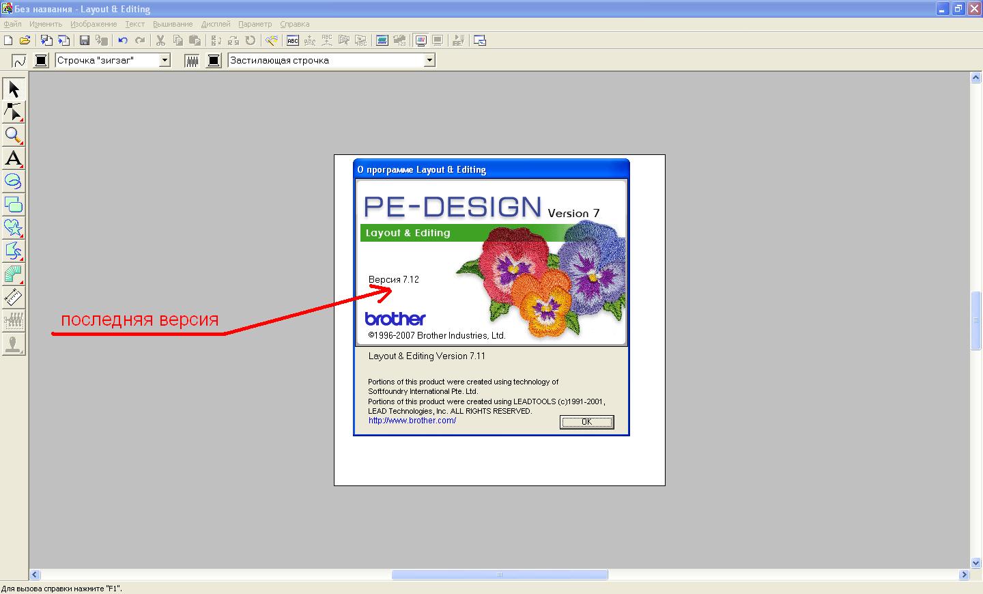Open the Вышивание menu
Image resolution: width=983 pixels, height=594 pixels.
pos(173,24)
